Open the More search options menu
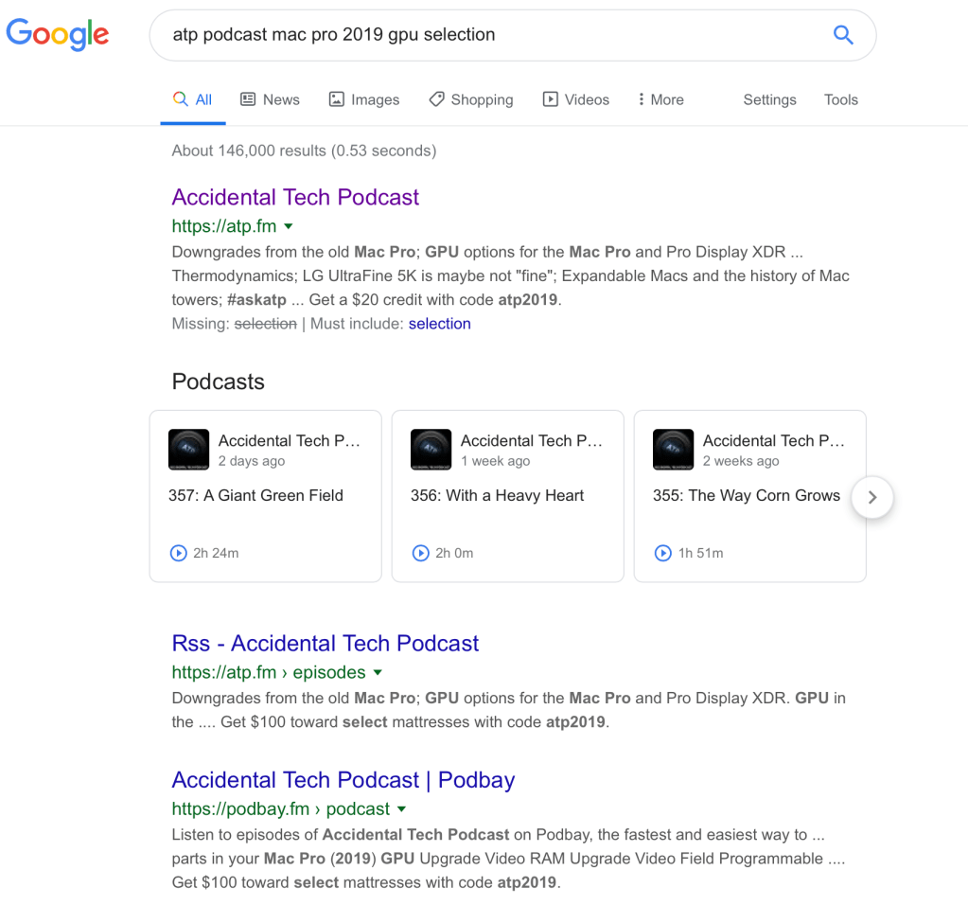 tap(660, 99)
